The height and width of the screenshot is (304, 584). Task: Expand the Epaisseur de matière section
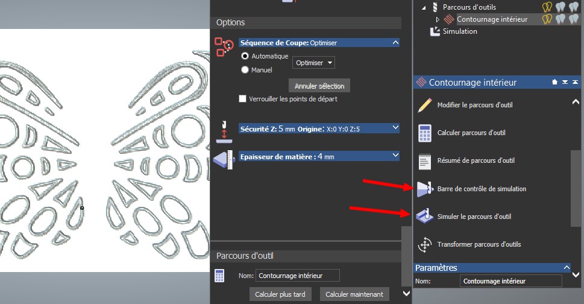coord(395,155)
